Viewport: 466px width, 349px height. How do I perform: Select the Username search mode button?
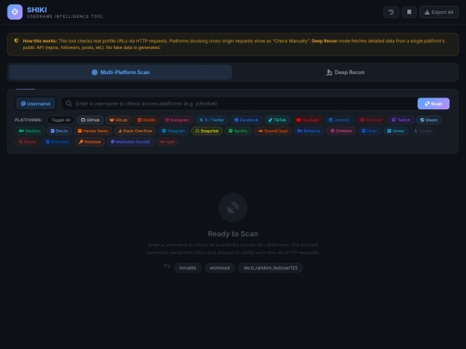(35, 103)
